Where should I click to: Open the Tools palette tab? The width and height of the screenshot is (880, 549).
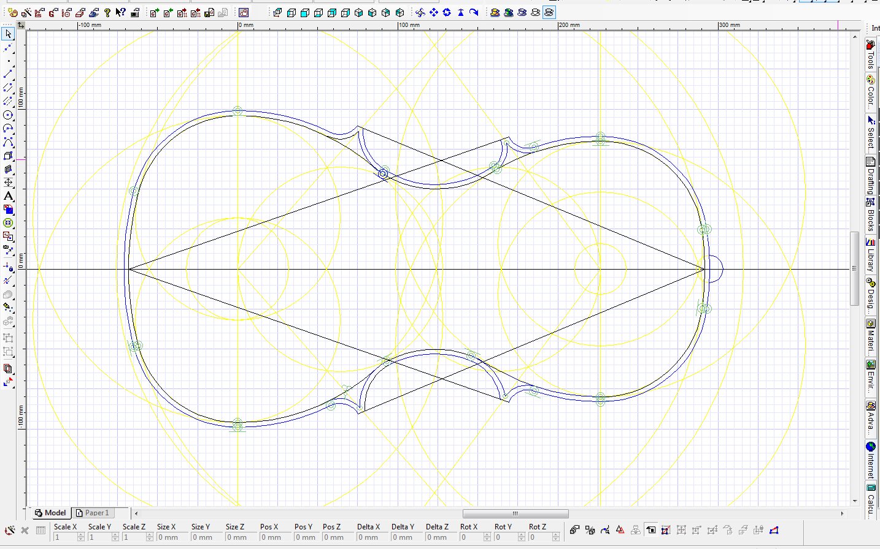point(871,54)
